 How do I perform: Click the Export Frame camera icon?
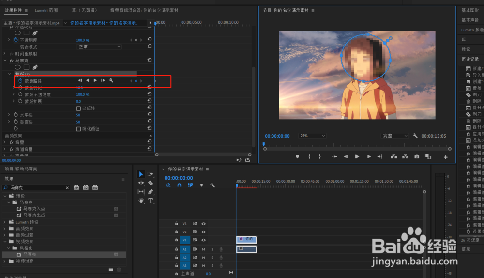tap(417, 157)
